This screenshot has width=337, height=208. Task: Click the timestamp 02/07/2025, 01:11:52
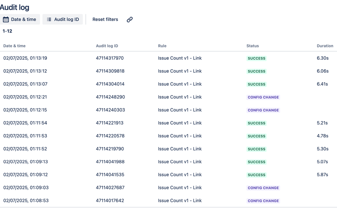click(x=25, y=149)
